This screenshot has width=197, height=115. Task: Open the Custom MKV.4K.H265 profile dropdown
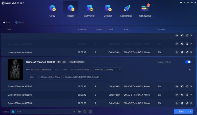[x=84, y=77]
